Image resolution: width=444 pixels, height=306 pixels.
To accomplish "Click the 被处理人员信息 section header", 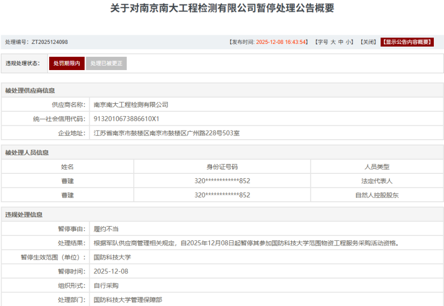I will (27, 152).
